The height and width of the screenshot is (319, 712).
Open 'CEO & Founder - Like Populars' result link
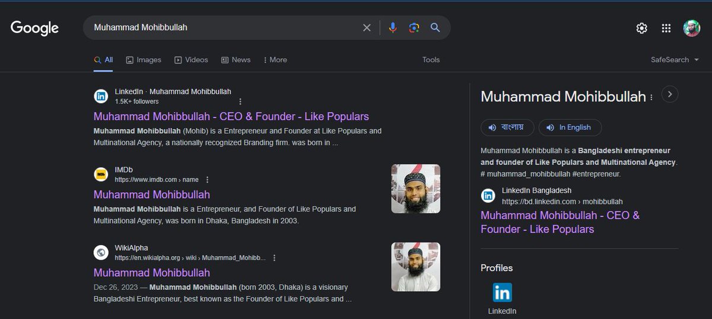231,116
